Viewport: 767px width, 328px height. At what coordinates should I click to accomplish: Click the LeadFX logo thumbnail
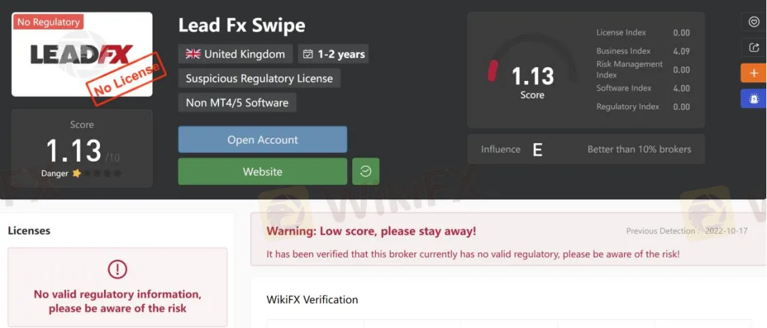82,54
